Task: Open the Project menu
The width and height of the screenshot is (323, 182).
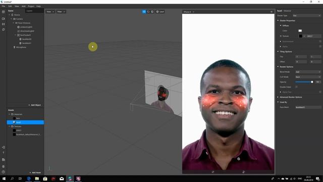Action: pyautogui.click(x=31, y=6)
